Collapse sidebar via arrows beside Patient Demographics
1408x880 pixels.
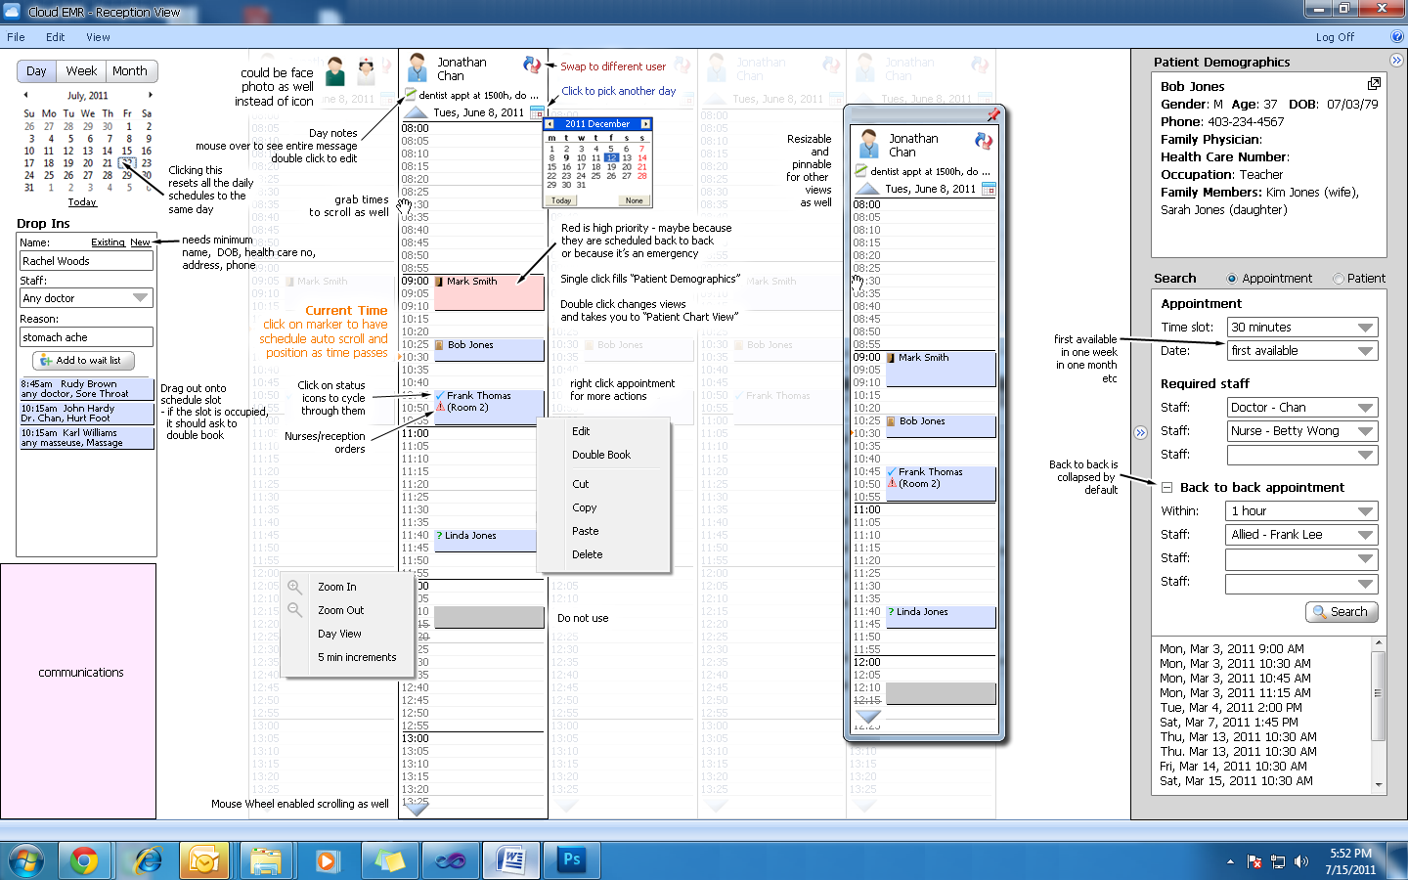(x=1396, y=60)
